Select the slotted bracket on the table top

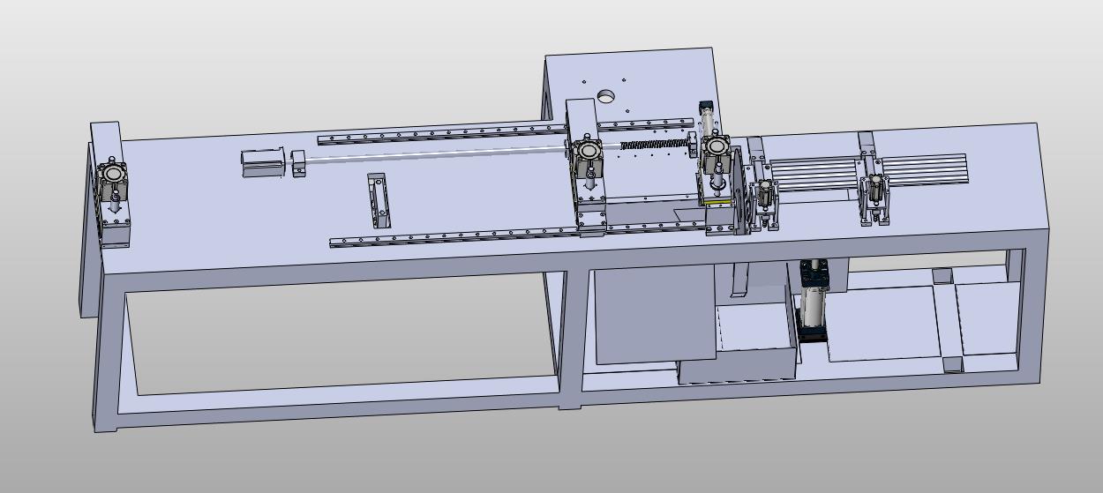[x=379, y=200]
